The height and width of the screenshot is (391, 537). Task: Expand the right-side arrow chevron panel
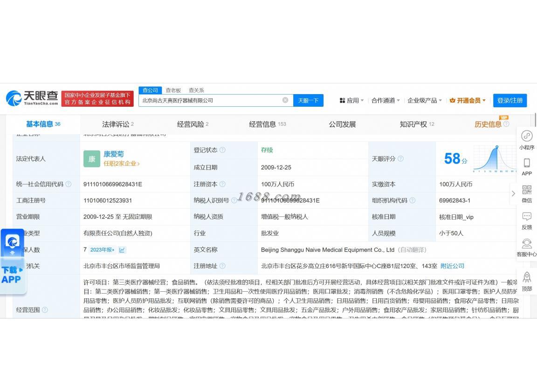tap(513, 193)
